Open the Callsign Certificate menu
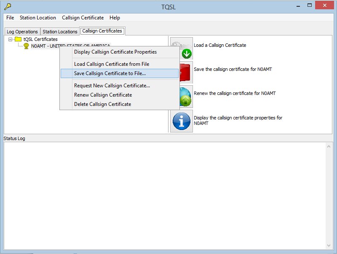This screenshot has width=337, height=254. [83, 18]
